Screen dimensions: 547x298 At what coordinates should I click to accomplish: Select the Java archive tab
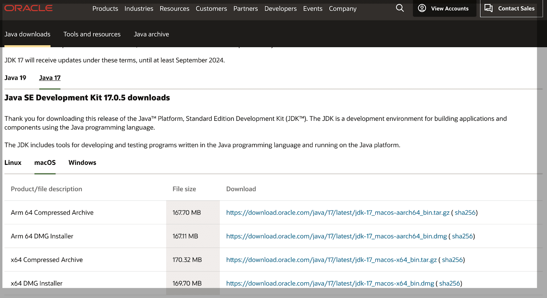point(151,34)
